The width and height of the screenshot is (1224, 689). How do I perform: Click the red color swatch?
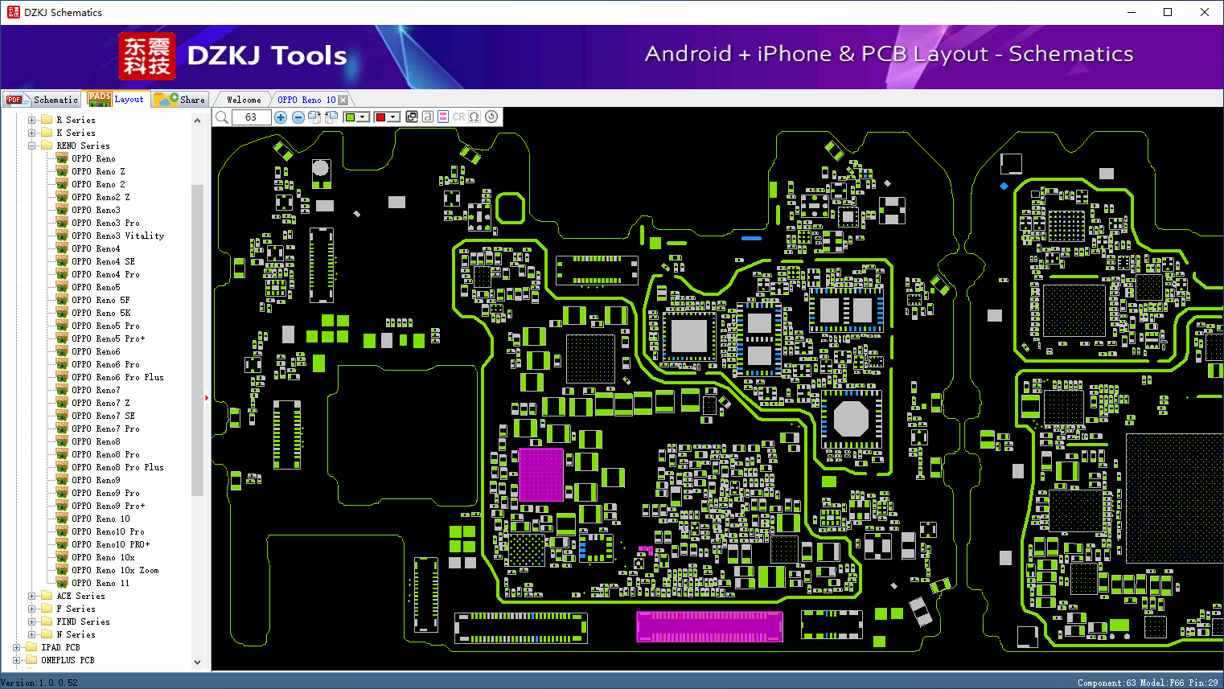[380, 117]
